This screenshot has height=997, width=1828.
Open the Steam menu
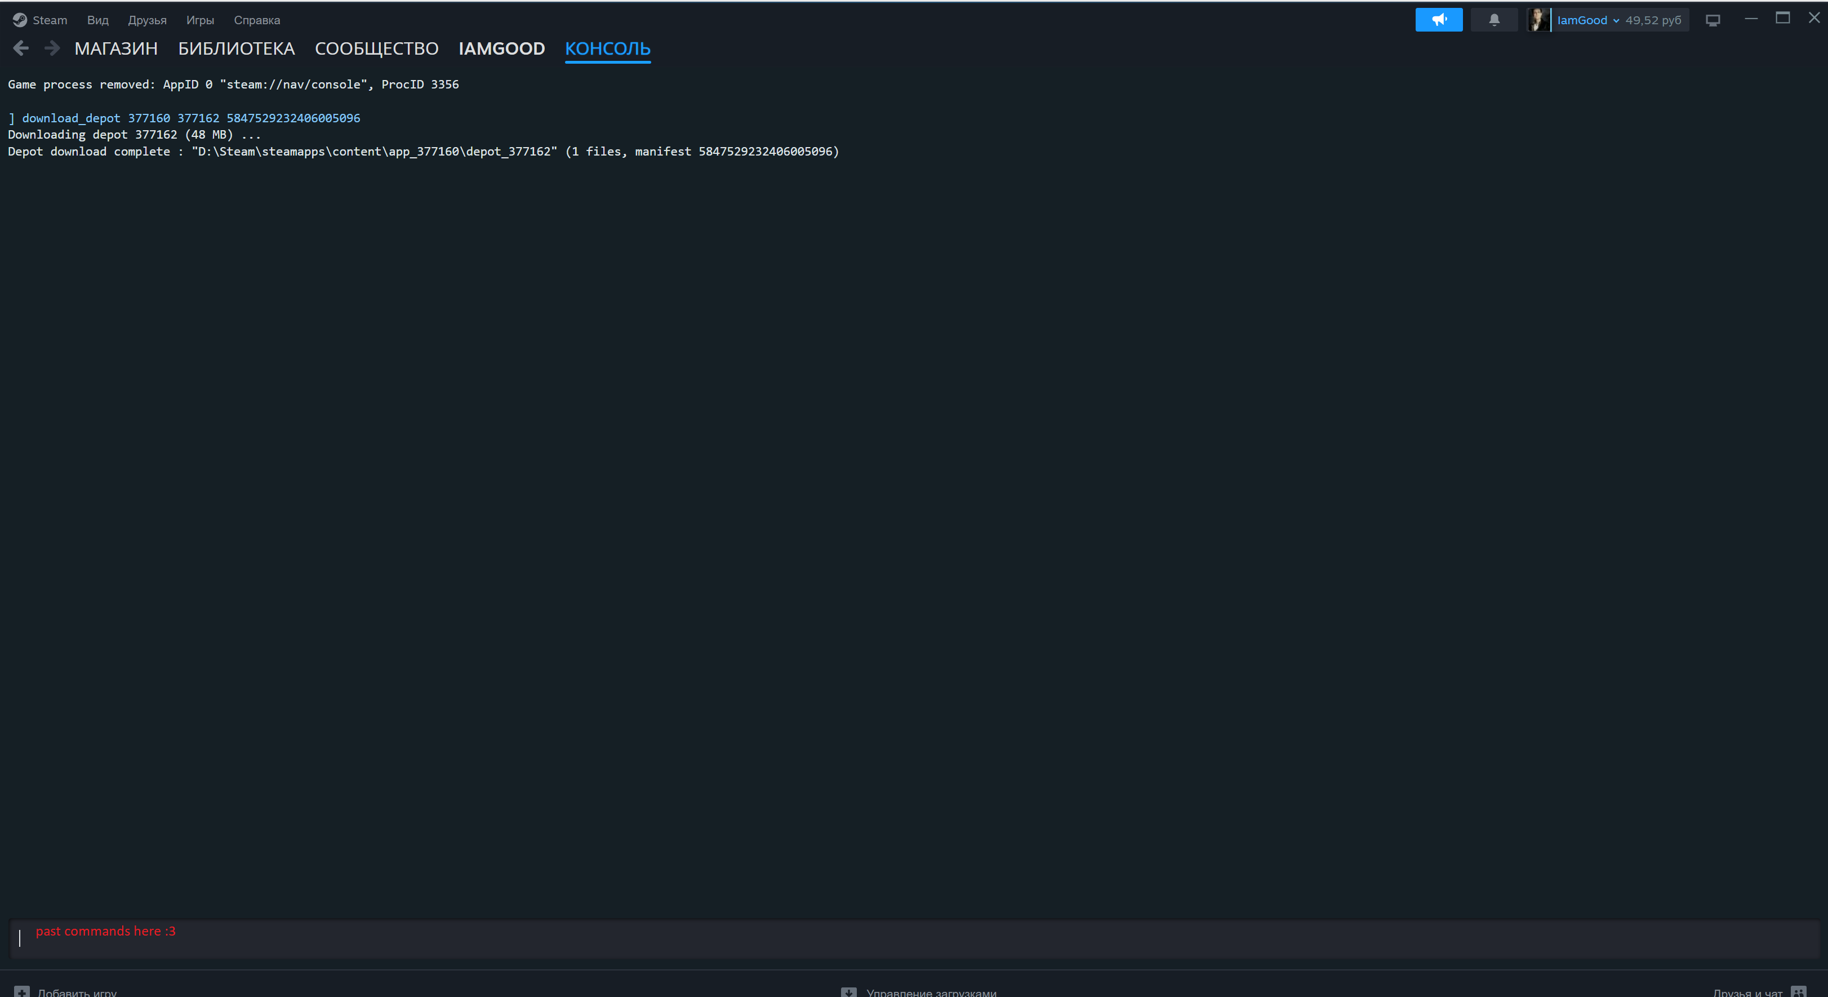click(50, 20)
